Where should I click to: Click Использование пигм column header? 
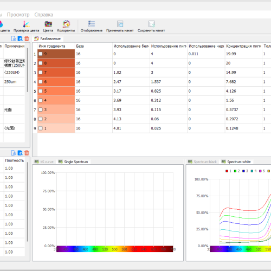(169, 46)
